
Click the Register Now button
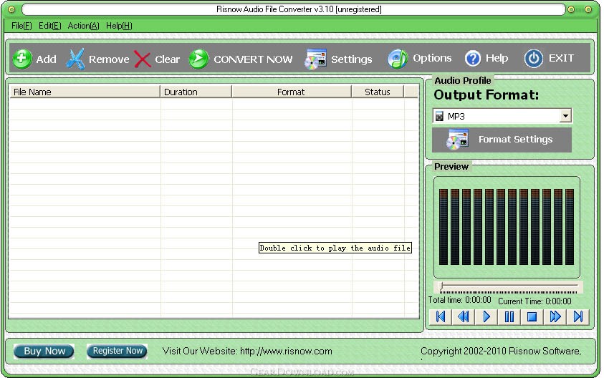(117, 351)
